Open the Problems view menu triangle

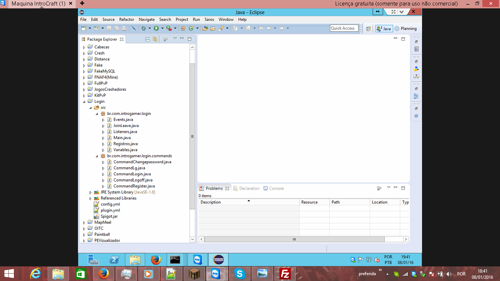tap(389, 187)
